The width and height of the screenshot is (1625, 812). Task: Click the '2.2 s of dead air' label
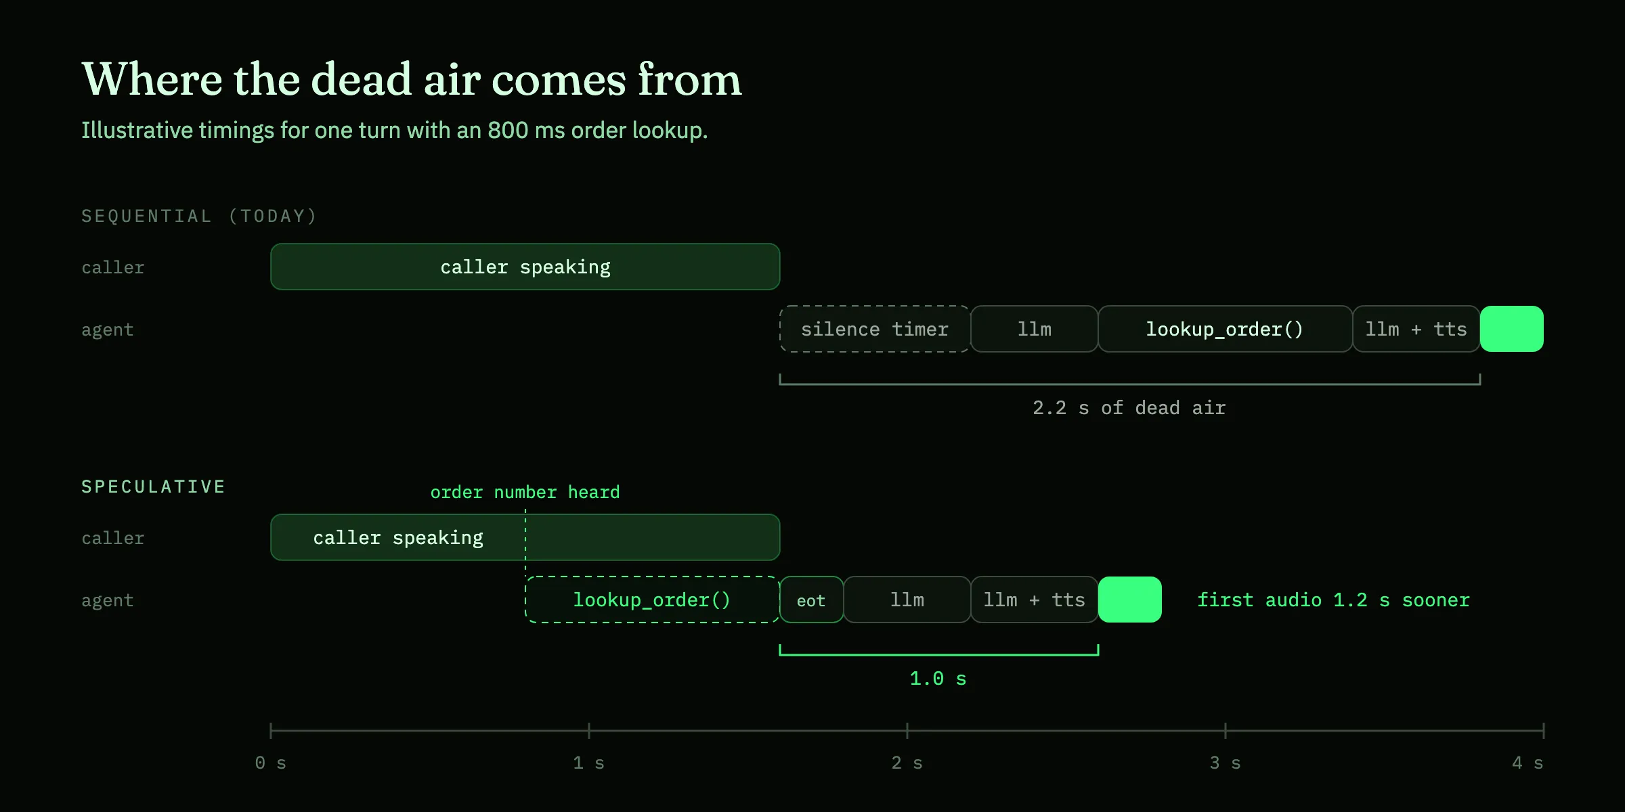tap(1129, 408)
